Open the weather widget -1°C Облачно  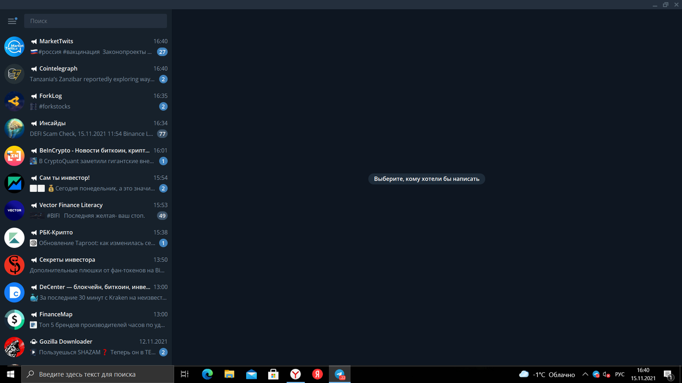click(x=547, y=374)
